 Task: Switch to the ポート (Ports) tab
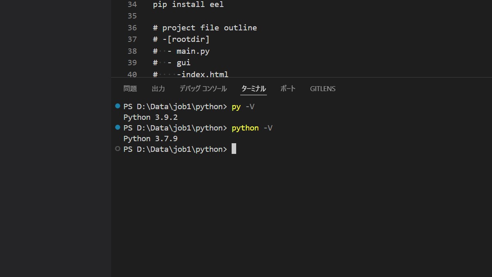click(x=288, y=89)
